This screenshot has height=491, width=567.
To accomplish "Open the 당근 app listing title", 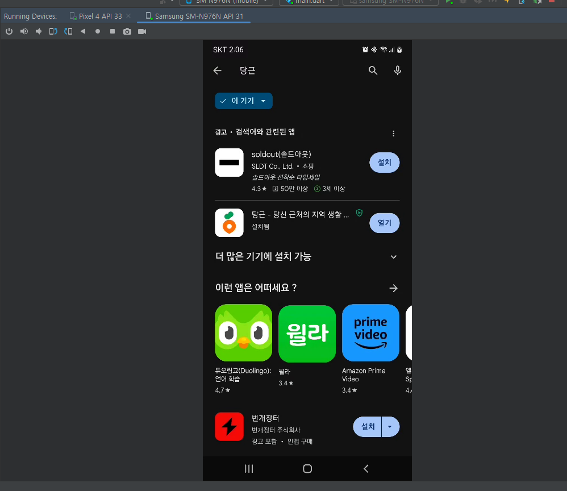I will (300, 215).
